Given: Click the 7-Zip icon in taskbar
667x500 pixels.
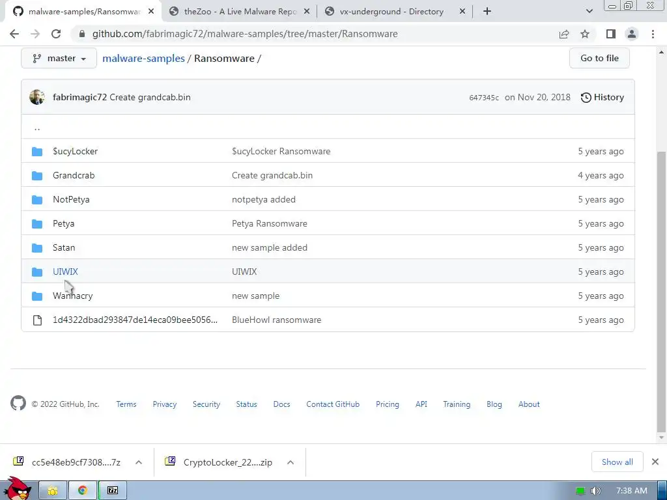Looking at the screenshot, I should 112,490.
